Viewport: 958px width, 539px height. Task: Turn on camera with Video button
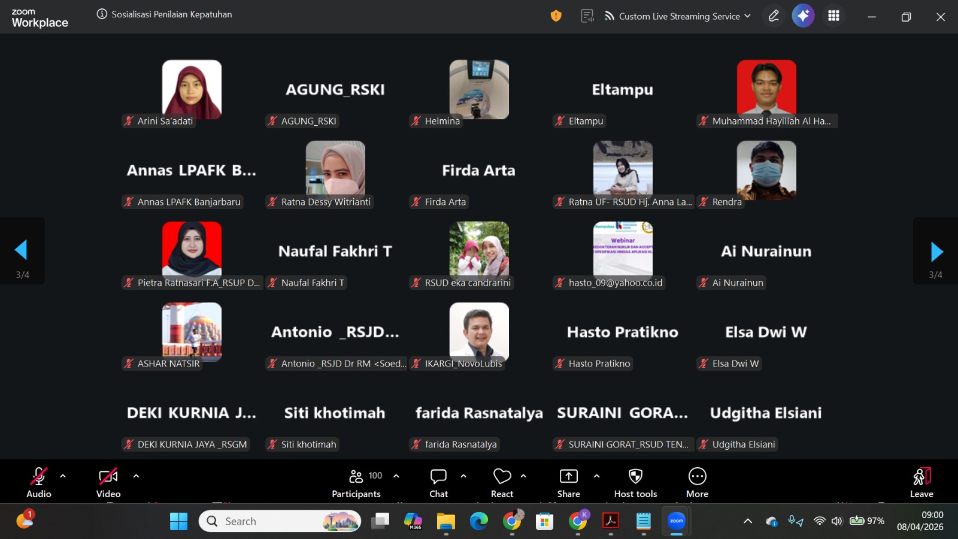[108, 483]
